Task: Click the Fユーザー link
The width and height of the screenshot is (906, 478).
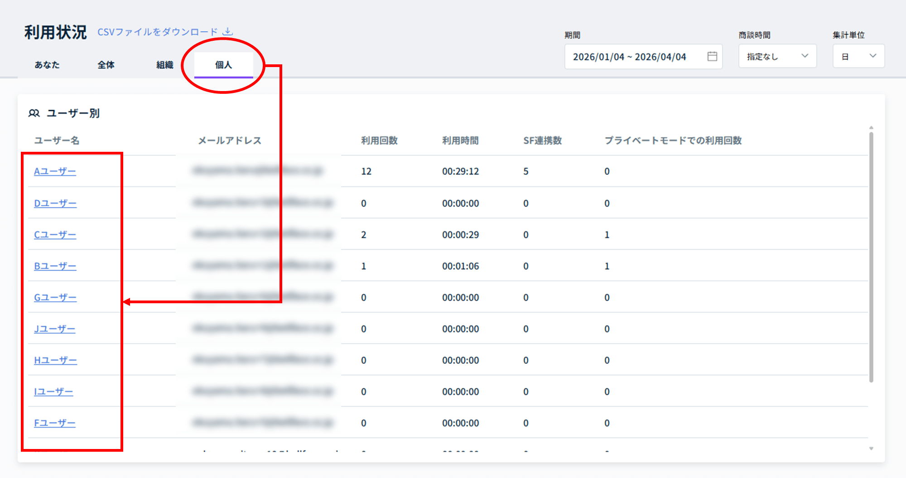Action: pos(54,423)
